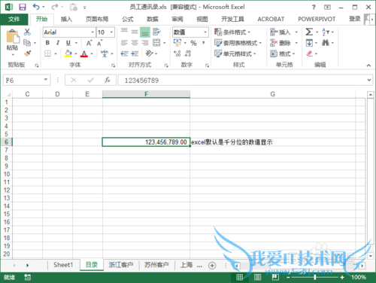Collapse the ribbon with the chevron
The width and height of the screenshot is (376, 283).
368,65
